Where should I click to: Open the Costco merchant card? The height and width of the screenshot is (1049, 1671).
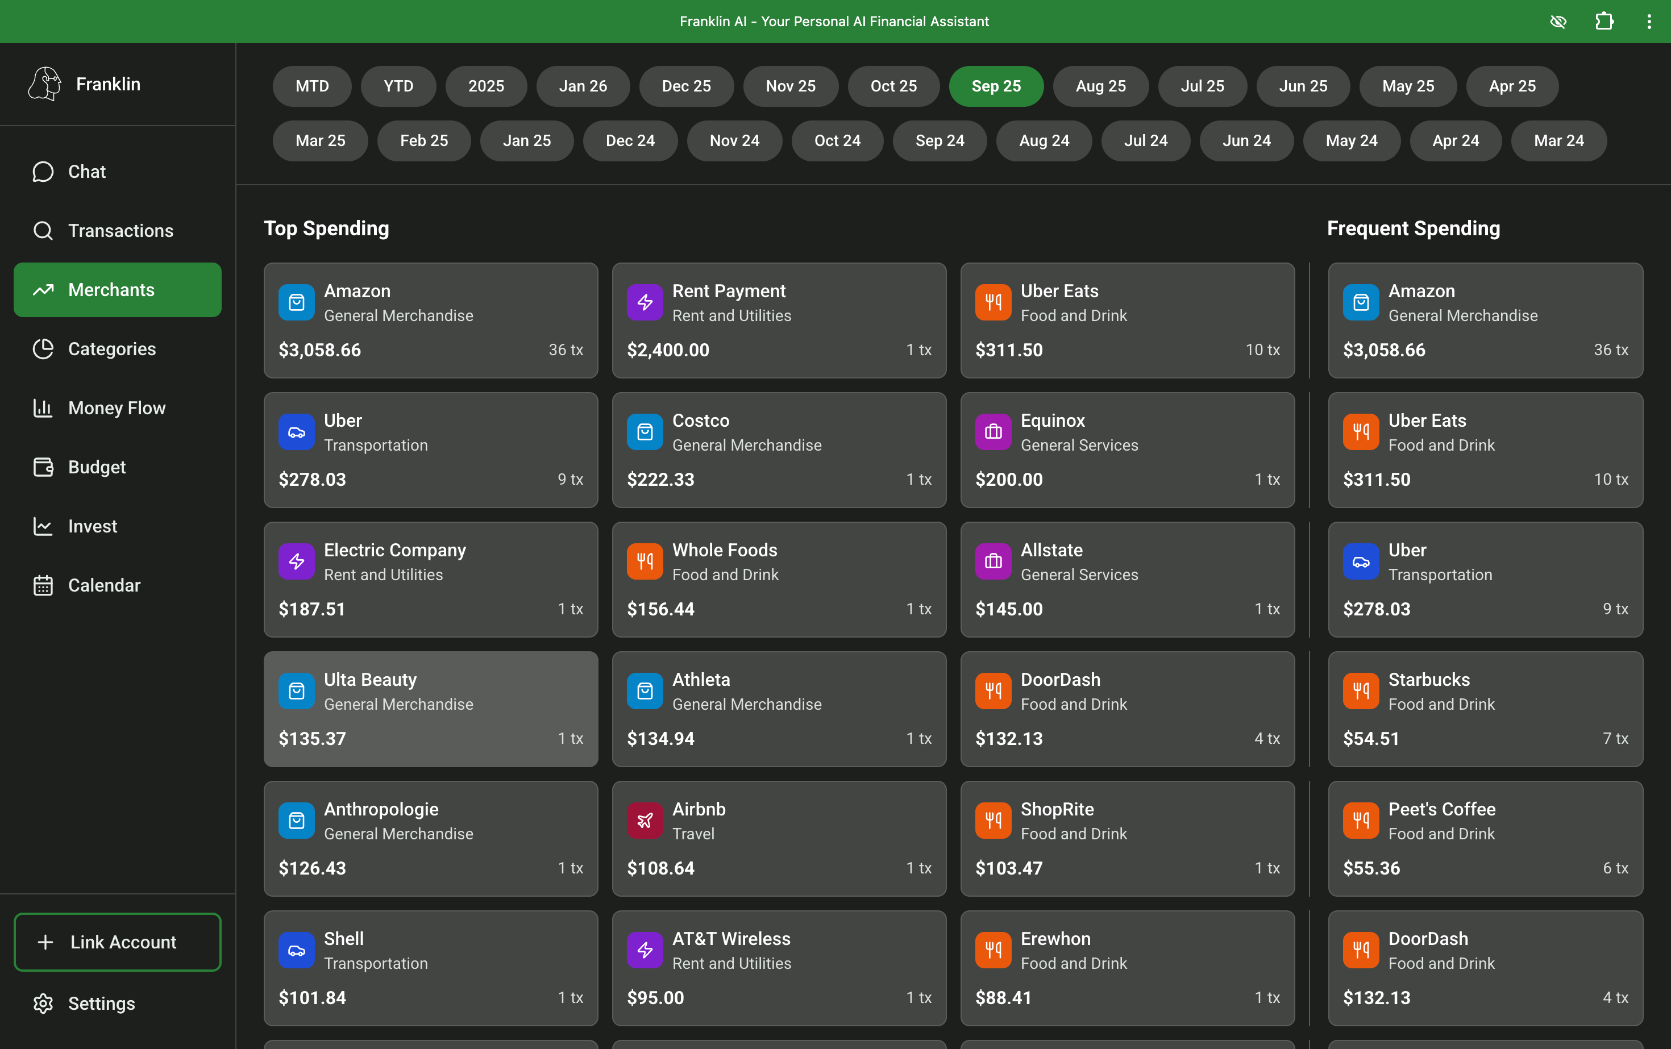click(779, 450)
